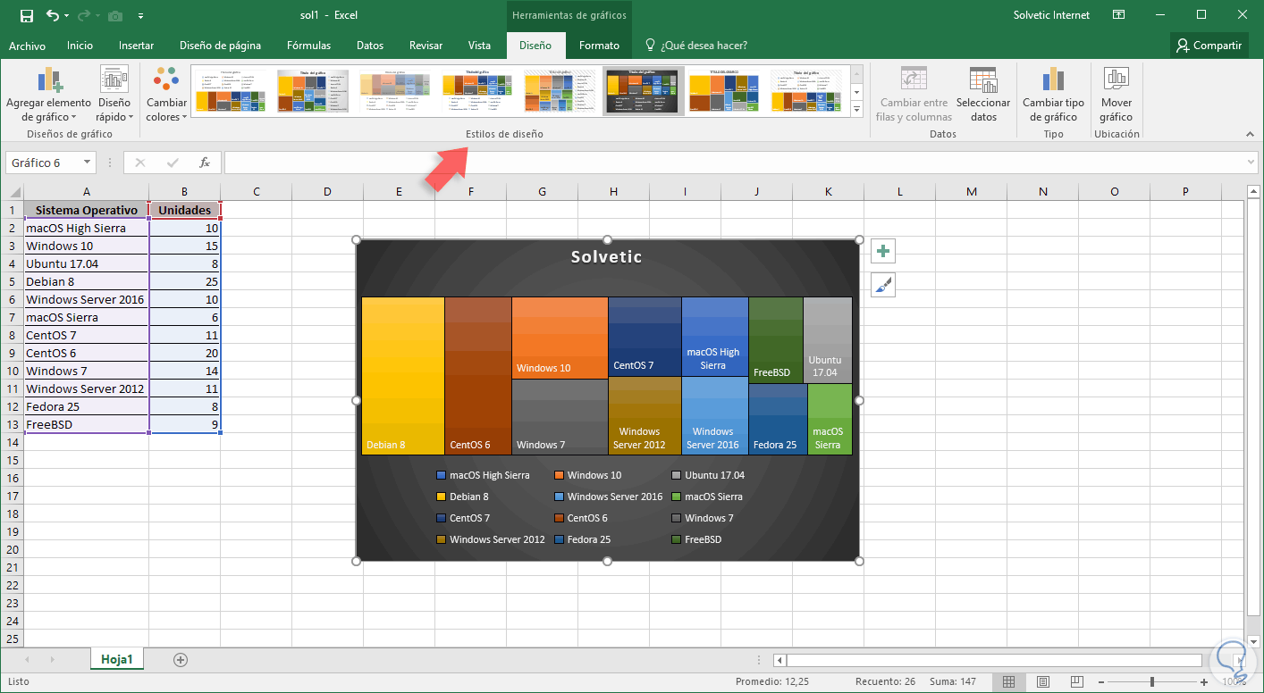Undo the last action in the title bar
Image resolution: width=1264 pixels, height=693 pixels.
coord(53,15)
